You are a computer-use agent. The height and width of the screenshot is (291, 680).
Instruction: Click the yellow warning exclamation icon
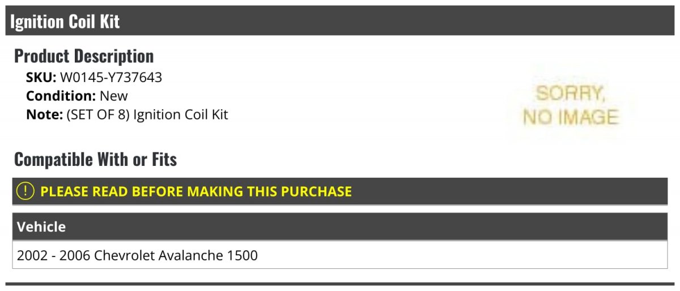pos(25,191)
